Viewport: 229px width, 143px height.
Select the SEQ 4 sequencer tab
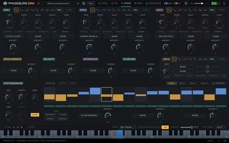tap(204, 83)
